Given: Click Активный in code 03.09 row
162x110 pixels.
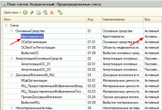Looking at the screenshot, I should coord(152,102).
